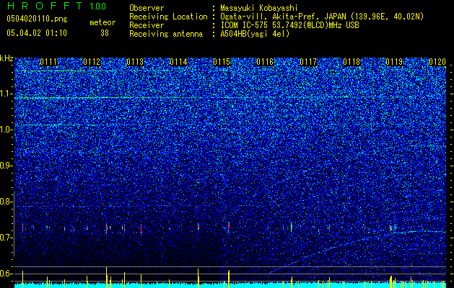Viewport: 454px width, 288px height.
Task: Click time marker 0113
Action: (x=135, y=62)
